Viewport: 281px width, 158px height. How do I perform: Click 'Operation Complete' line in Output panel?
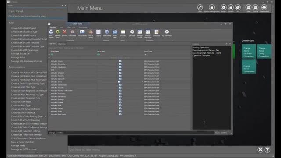click(x=201, y=56)
